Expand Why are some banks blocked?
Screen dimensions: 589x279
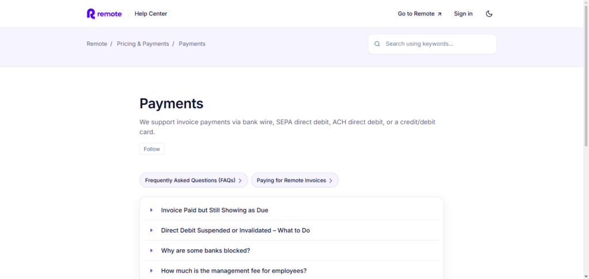pos(291,250)
